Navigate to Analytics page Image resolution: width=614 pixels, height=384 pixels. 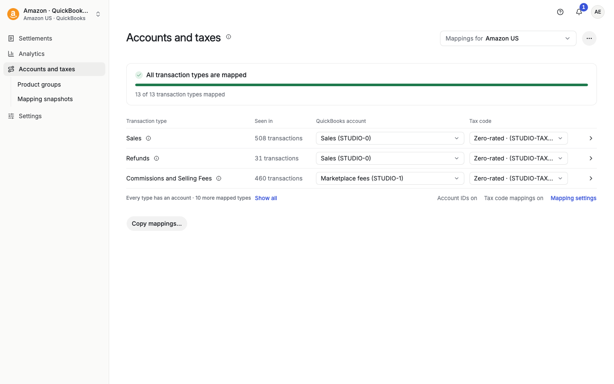click(55, 54)
